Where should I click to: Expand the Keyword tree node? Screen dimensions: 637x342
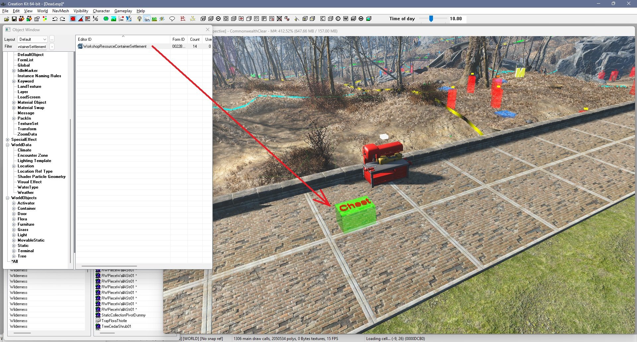(14, 81)
